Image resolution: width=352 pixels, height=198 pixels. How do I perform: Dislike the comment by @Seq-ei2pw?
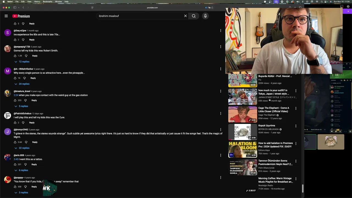tap(23, 40)
